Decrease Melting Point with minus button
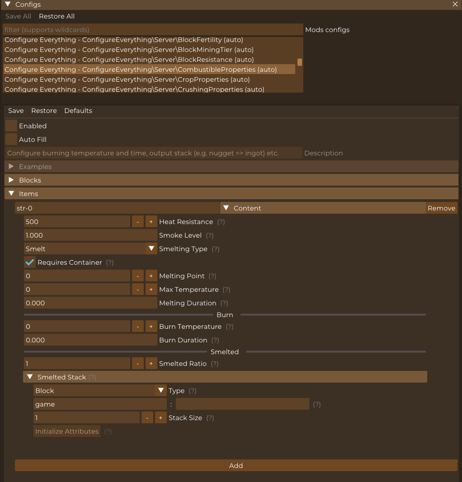This screenshot has width=462, height=482. coord(138,276)
